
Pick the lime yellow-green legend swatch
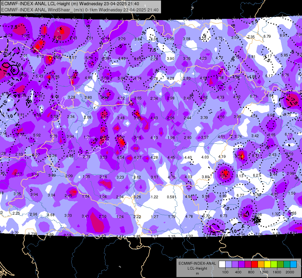[274, 264]
